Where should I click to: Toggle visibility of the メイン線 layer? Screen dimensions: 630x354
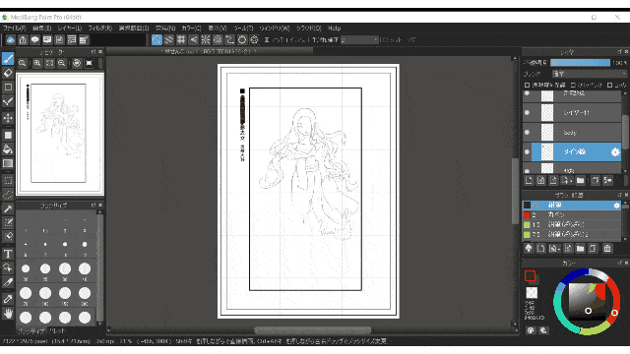coord(528,152)
